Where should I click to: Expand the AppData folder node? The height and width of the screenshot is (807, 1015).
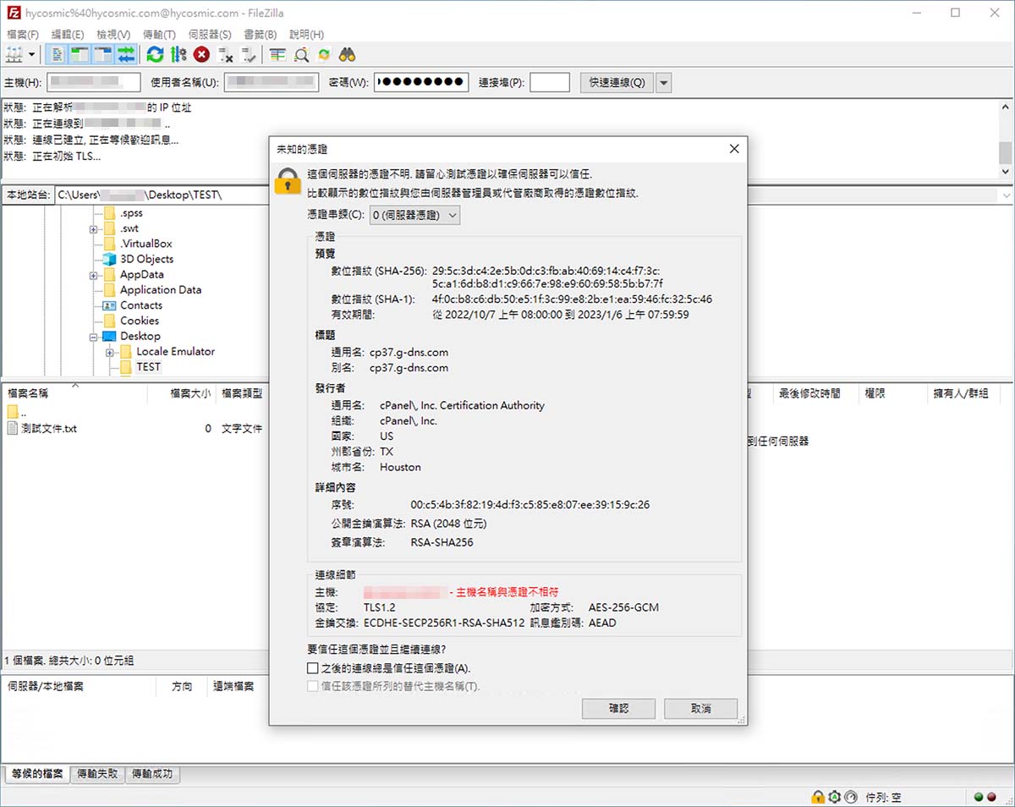(94, 275)
